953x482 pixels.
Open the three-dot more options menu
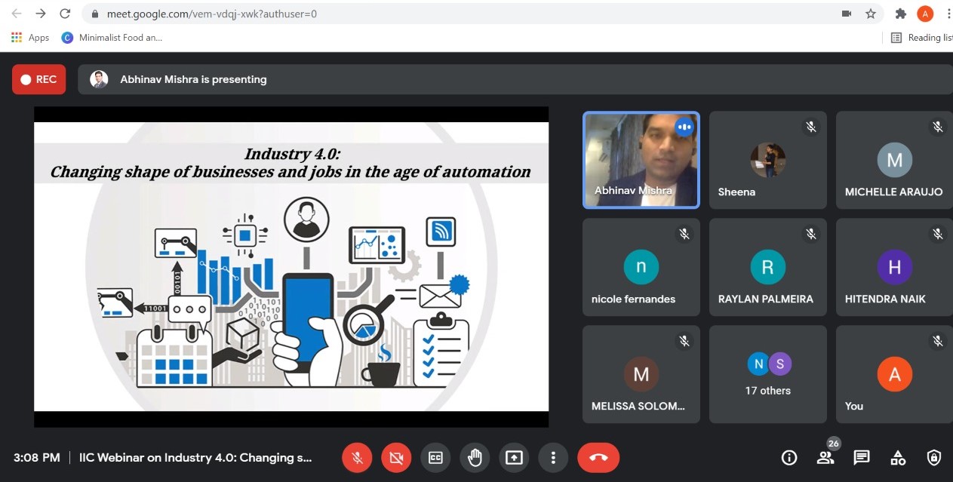[553, 457]
